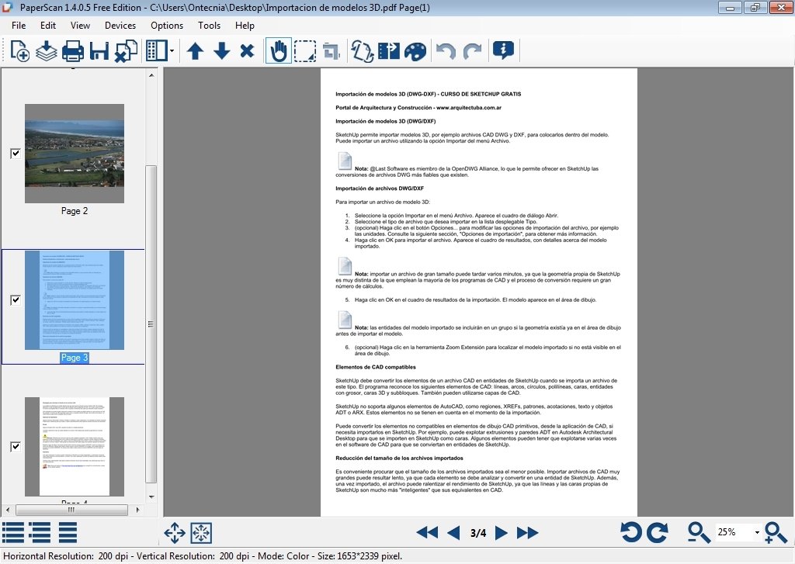Click the Page 2 label
Image resolution: width=795 pixels, height=564 pixels.
coord(75,211)
